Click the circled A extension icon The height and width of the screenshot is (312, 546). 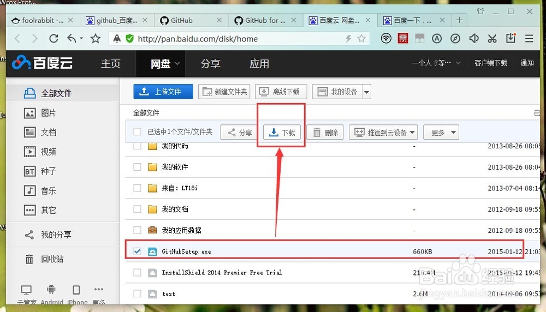pos(437,38)
